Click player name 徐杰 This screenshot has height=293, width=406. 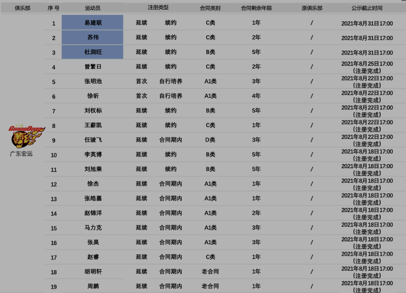[93, 184]
